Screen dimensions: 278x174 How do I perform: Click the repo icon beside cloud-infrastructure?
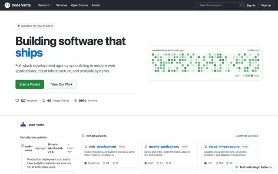tap(205, 147)
